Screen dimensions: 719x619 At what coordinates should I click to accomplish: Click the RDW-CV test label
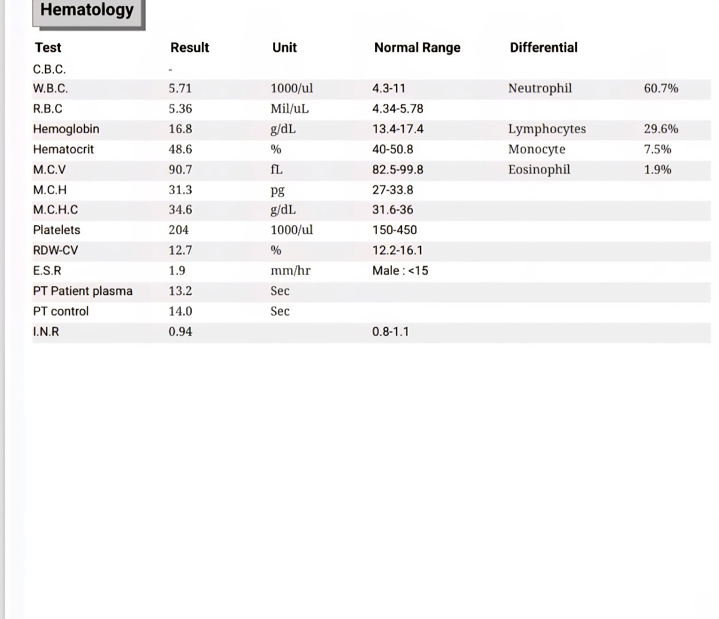pos(56,251)
